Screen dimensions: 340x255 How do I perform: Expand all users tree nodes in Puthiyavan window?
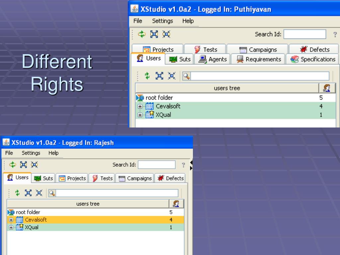pos(159,76)
